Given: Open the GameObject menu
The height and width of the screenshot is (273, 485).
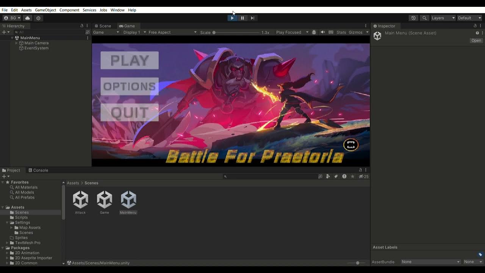Looking at the screenshot, I should tap(45, 10).
